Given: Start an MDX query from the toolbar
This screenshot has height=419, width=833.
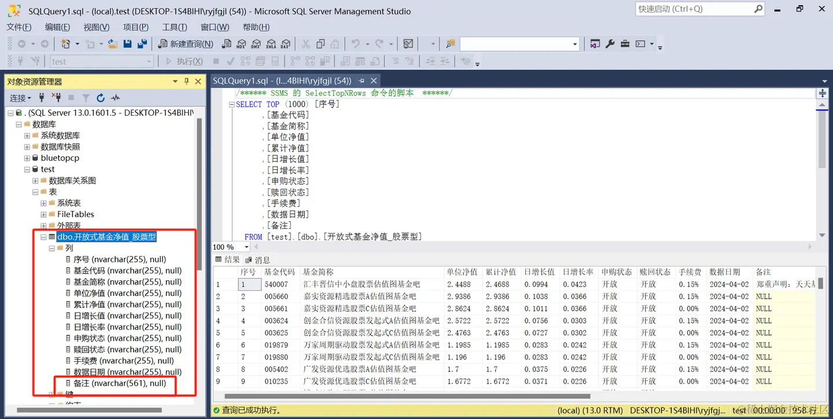Looking at the screenshot, I should point(241,44).
